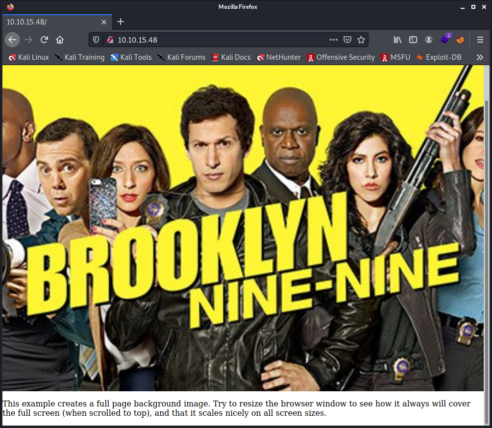Screen dimensions: 492x428
Task: Maximize the Firefox window
Action: (x=473, y=7)
